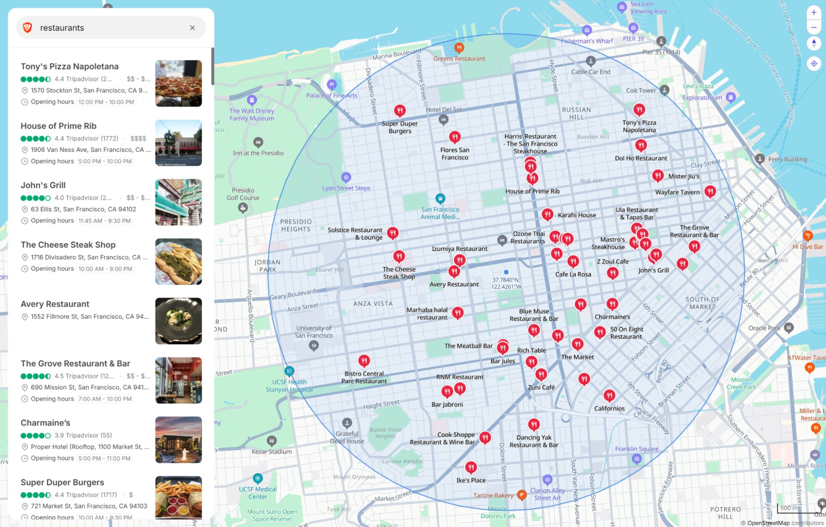Click the Brave logo in search bar
This screenshot has width=826, height=527.
point(28,28)
